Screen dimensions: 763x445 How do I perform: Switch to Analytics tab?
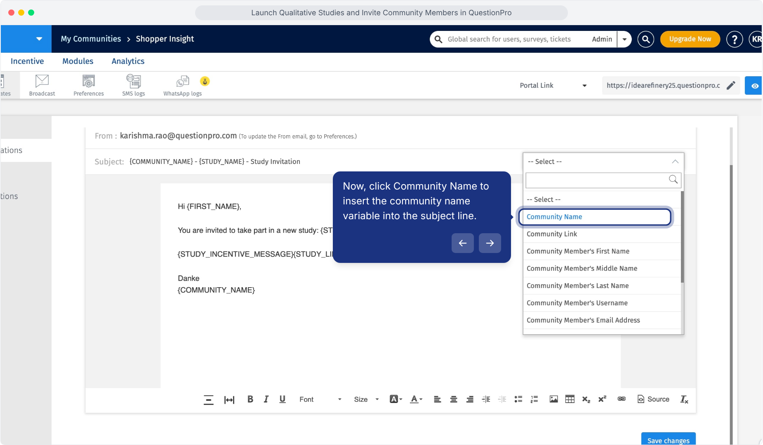pos(128,61)
